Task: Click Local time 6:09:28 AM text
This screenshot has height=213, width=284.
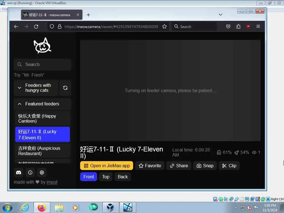Action: [x=191, y=152]
